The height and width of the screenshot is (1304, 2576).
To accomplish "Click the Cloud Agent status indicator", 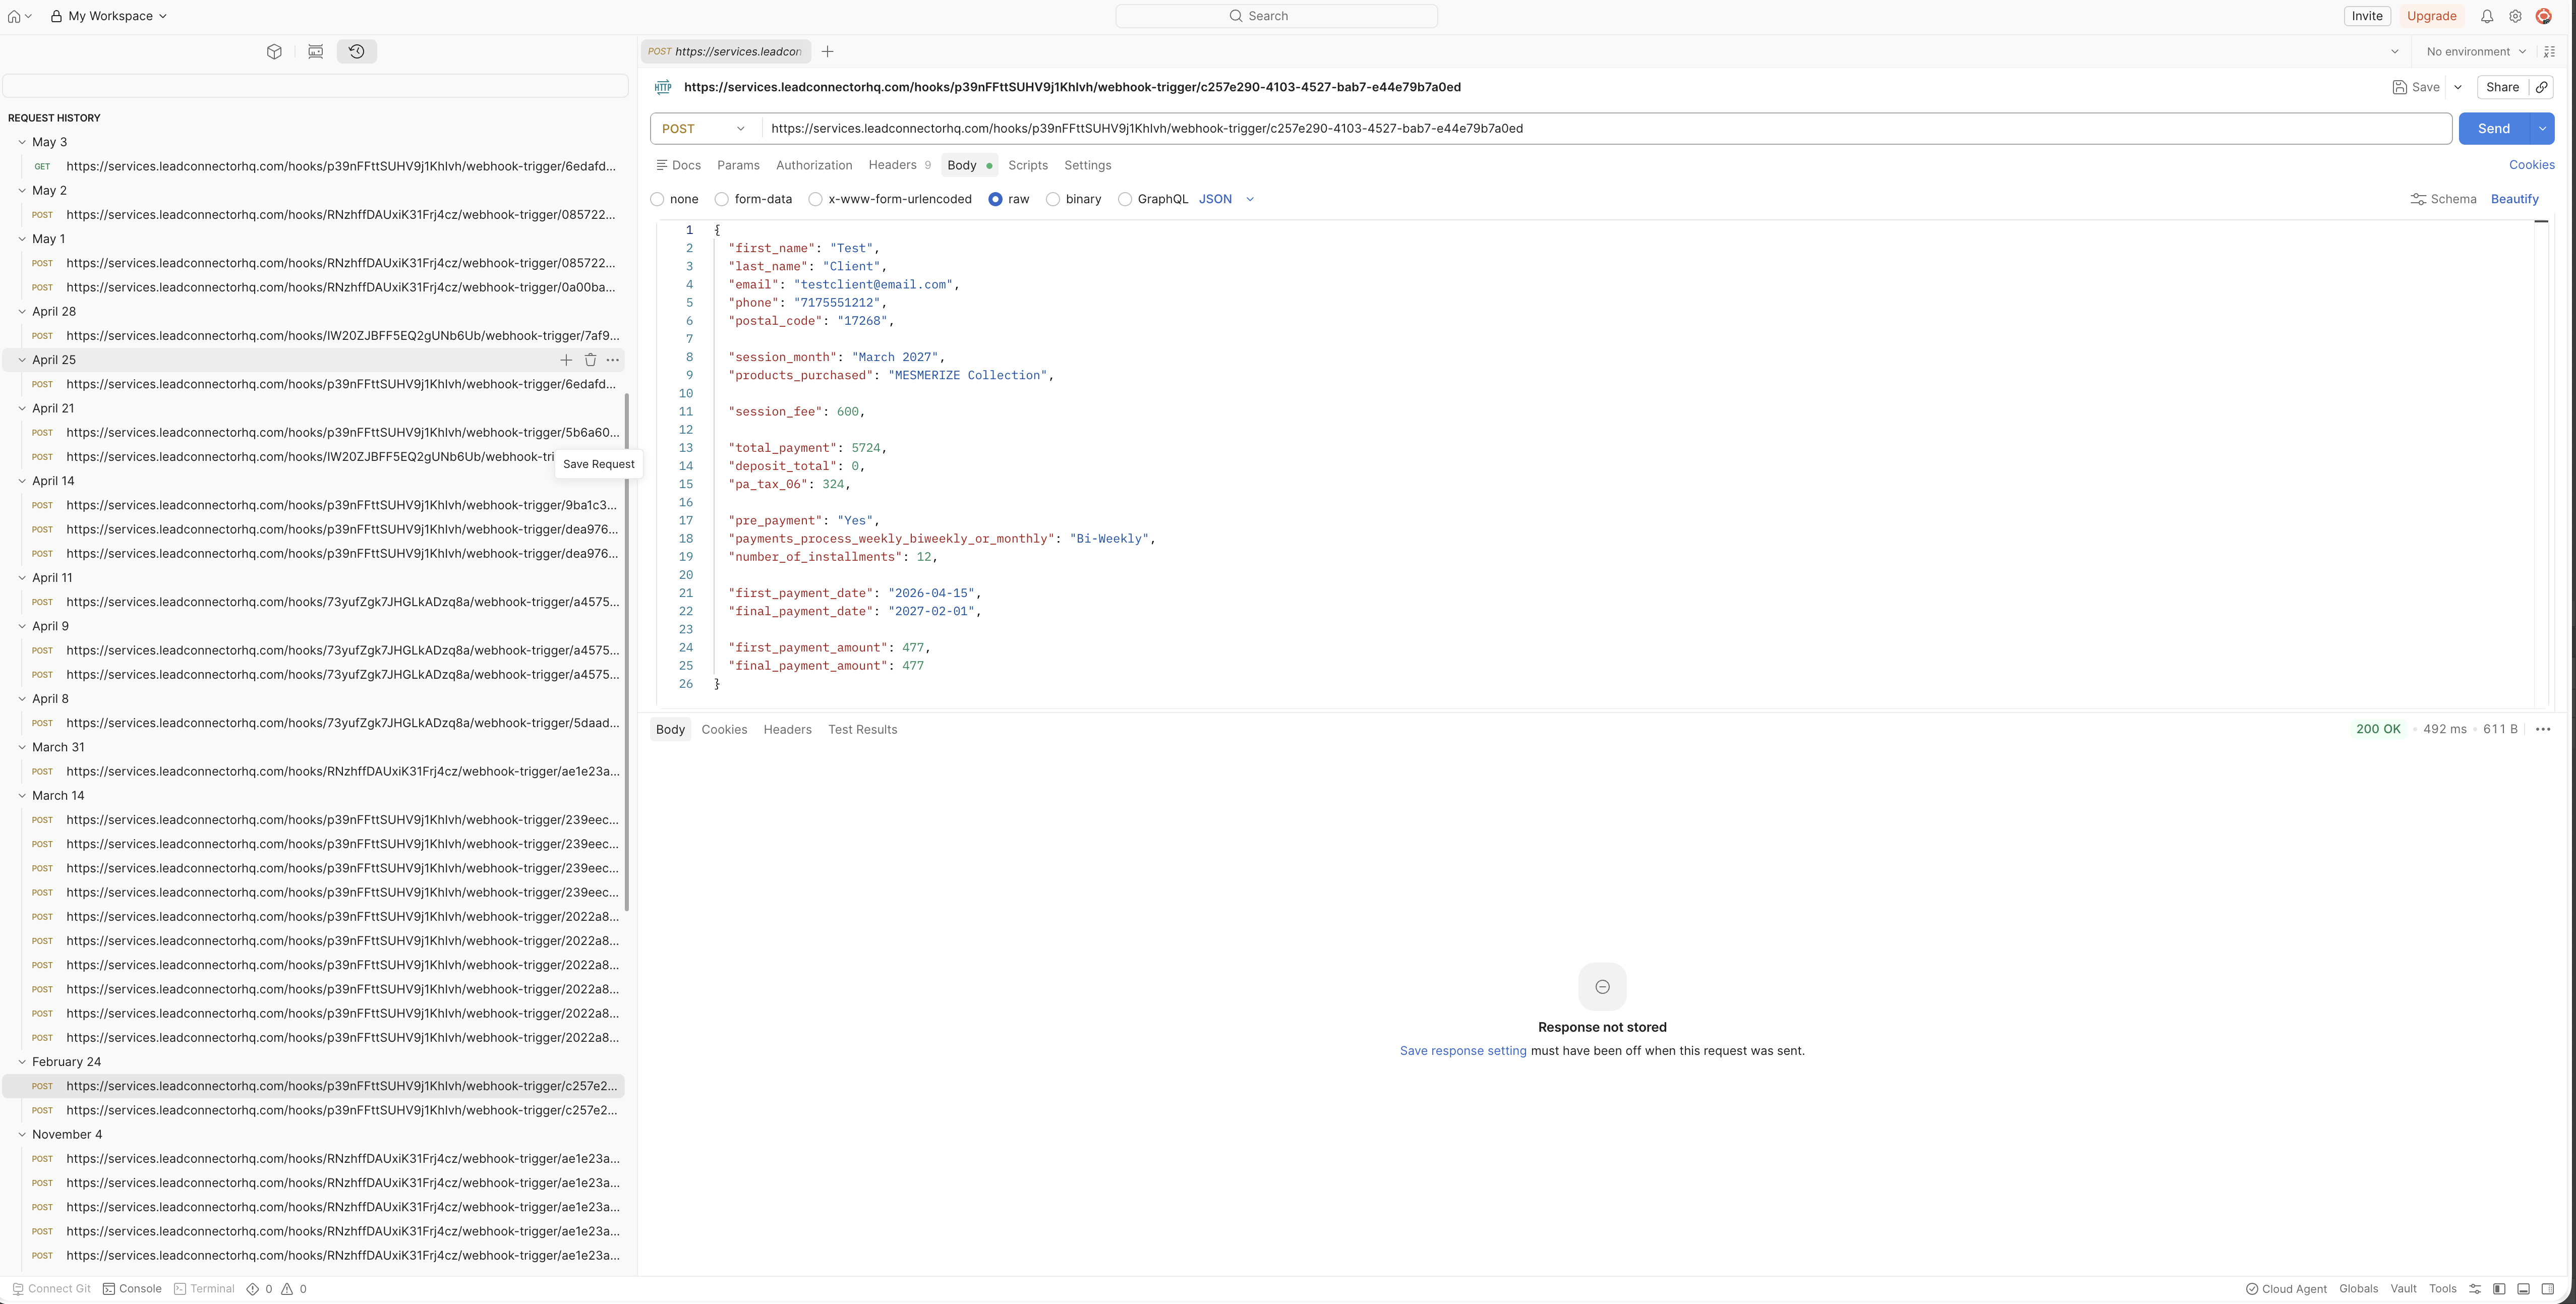I will point(2286,1289).
